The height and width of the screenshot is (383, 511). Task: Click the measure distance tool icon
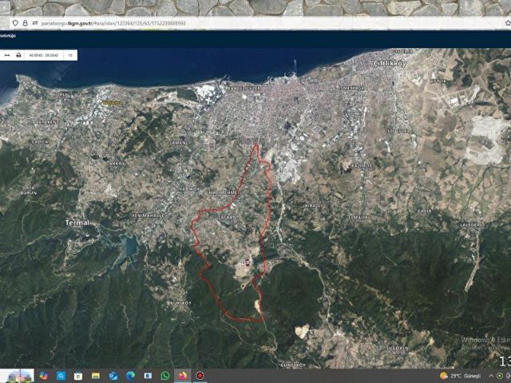[x=6, y=56]
